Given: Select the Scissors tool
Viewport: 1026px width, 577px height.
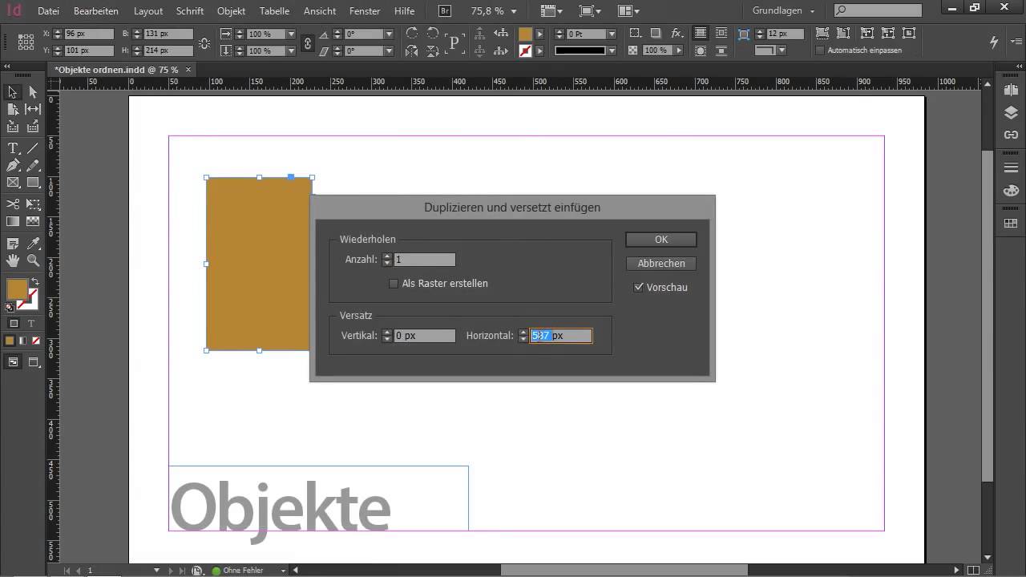Looking at the screenshot, I should point(13,204).
